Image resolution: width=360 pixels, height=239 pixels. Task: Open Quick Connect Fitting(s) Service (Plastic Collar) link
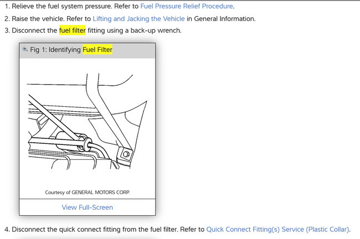278,230
